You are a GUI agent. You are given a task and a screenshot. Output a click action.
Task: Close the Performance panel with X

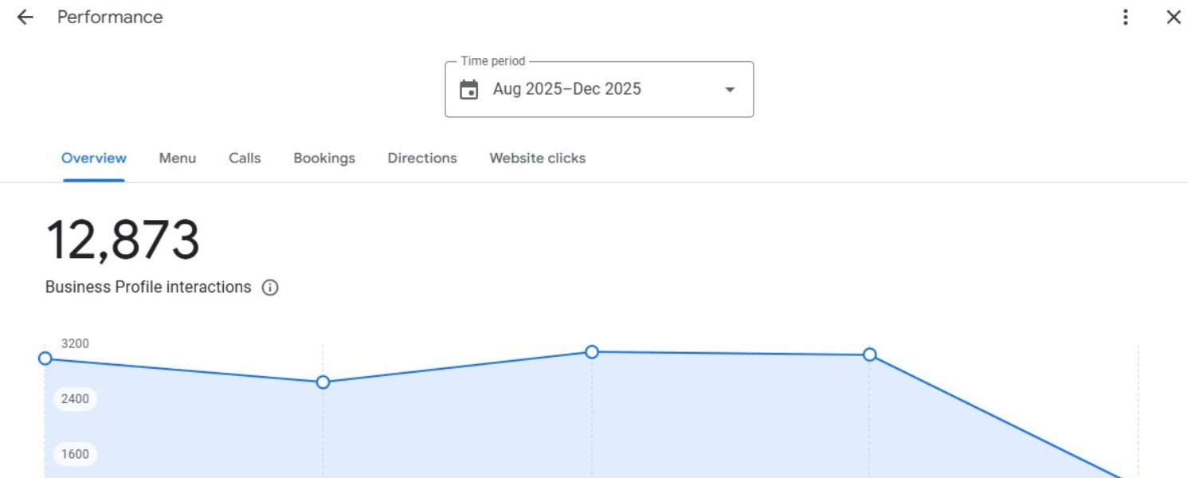pos(1173,18)
